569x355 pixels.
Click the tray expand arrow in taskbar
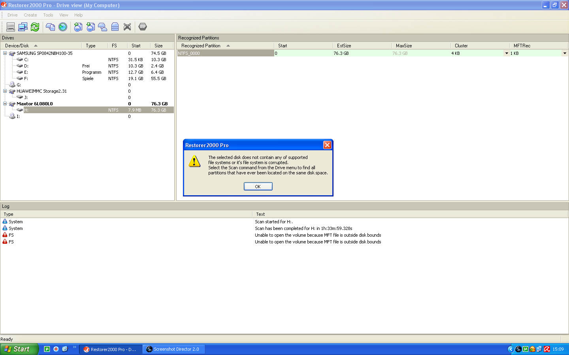point(511,349)
